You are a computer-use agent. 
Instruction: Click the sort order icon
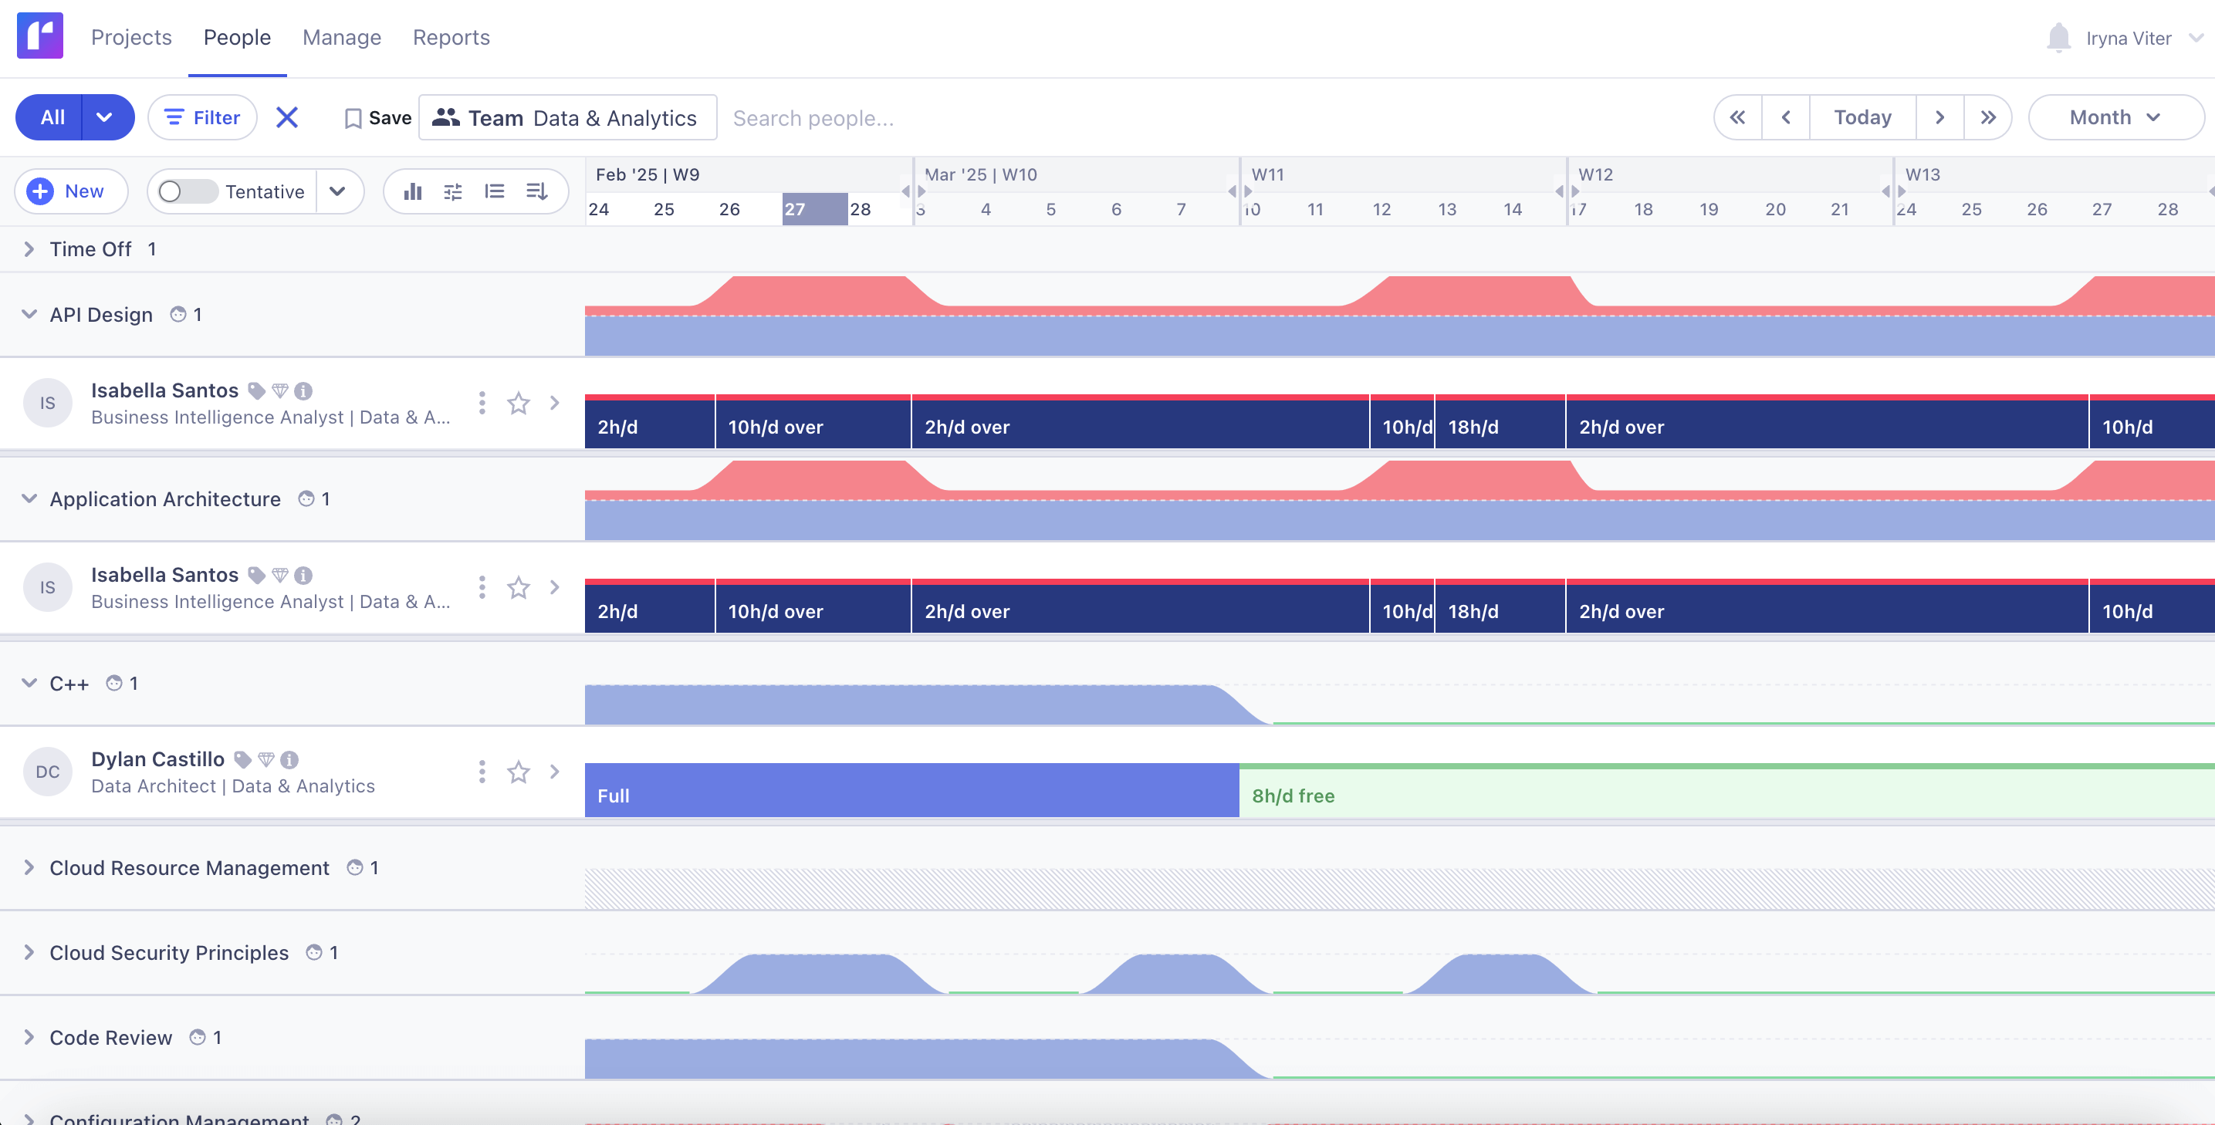point(536,191)
